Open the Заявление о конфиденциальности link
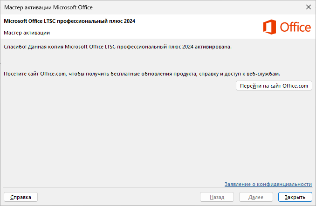This screenshot has width=316, height=206. pos(268,184)
